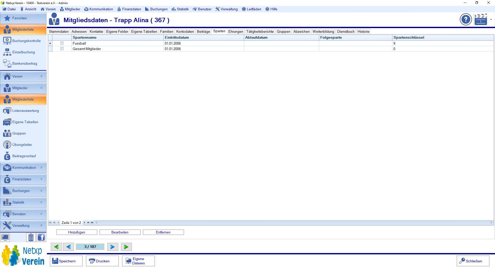Screen dimensions: 495x268
Task: Toggle the Verwaltung sidebar section
Action: pyautogui.click(x=23, y=226)
